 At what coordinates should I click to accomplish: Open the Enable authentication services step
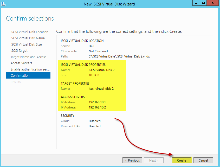point(30,69)
